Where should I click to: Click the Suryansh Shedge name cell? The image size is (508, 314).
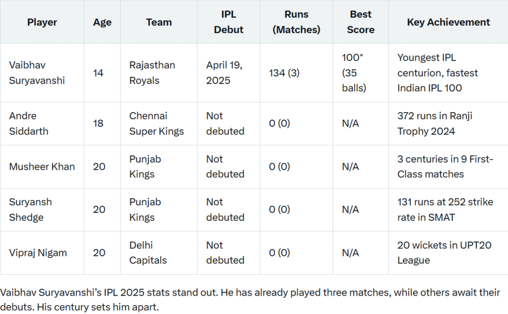tap(30, 209)
